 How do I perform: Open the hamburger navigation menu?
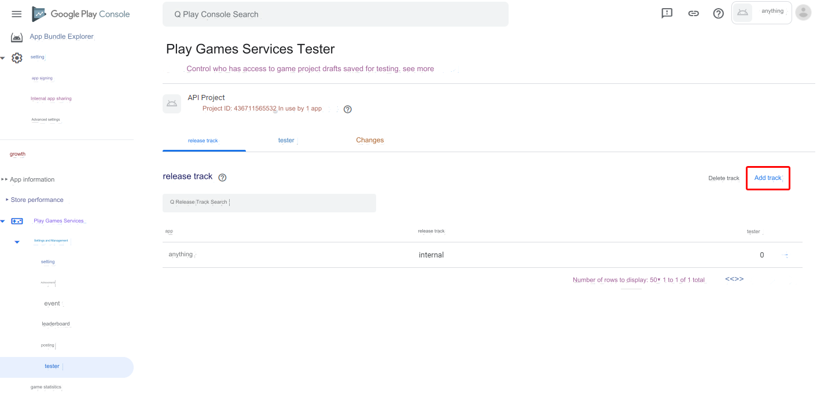(x=16, y=14)
